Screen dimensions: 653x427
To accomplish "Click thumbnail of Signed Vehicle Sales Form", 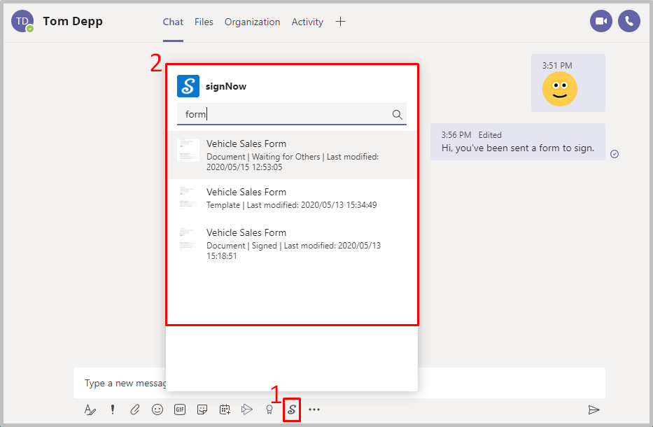I will (x=188, y=239).
